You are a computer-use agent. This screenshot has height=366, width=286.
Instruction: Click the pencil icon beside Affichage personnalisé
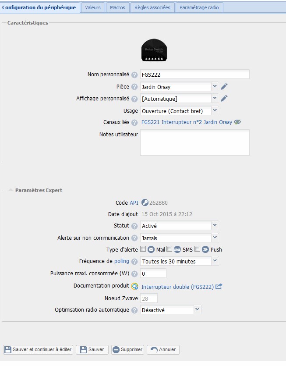point(224,98)
